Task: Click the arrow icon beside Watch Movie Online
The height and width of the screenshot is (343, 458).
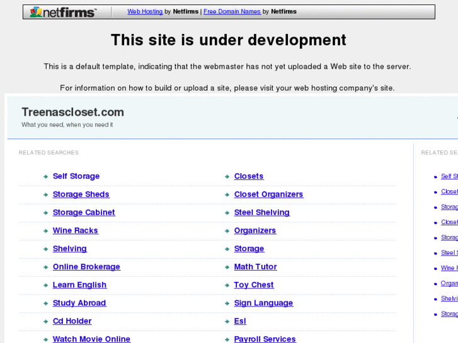Action: click(x=45, y=339)
